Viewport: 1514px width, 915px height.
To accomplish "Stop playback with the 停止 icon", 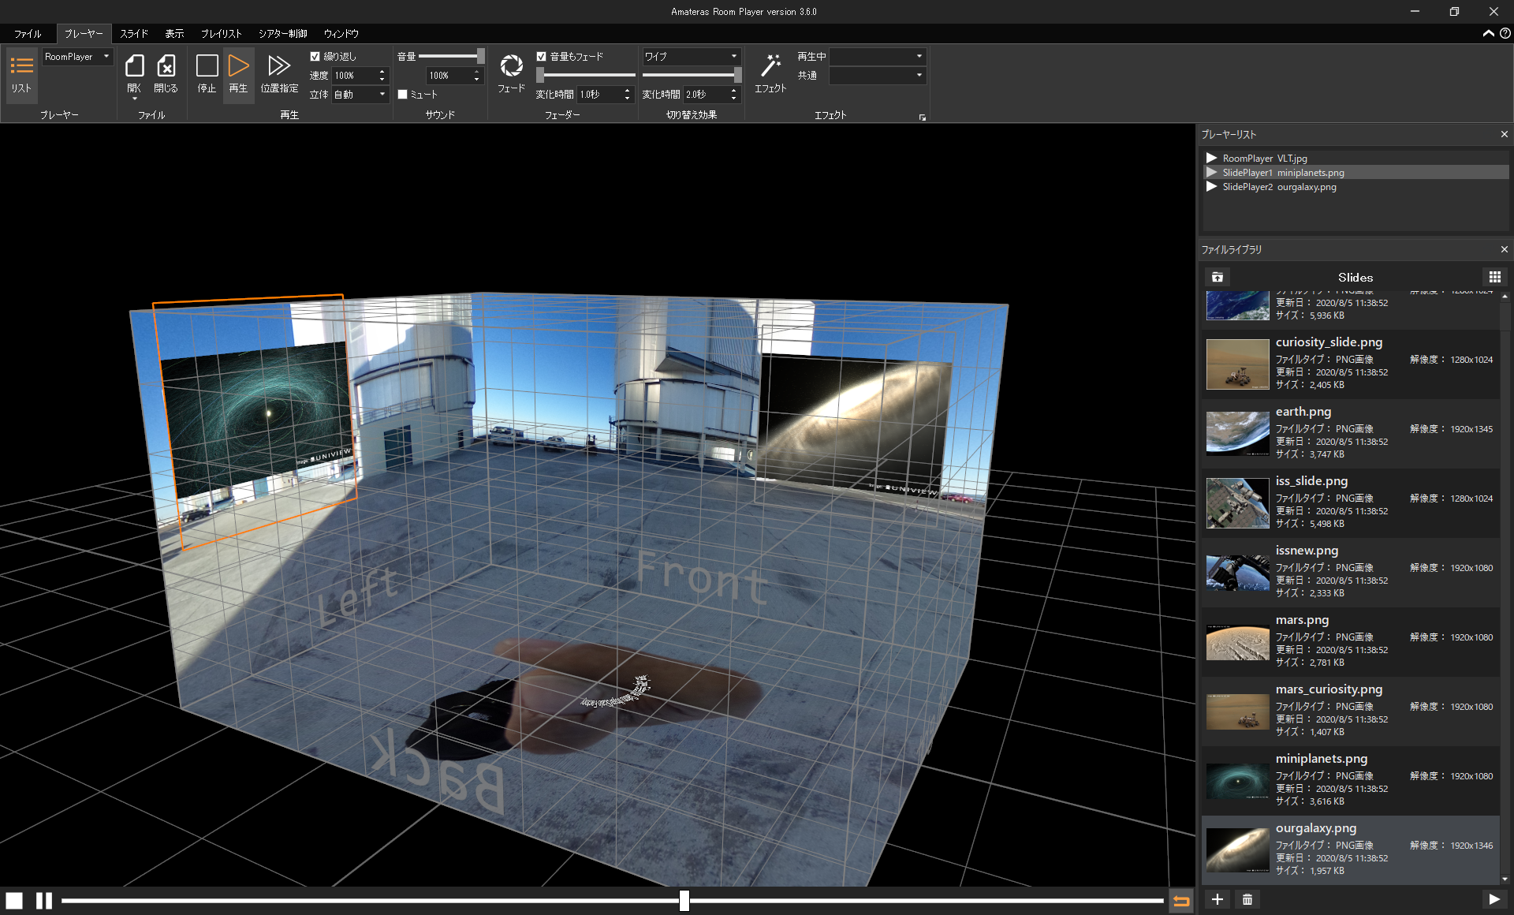I will (x=207, y=73).
